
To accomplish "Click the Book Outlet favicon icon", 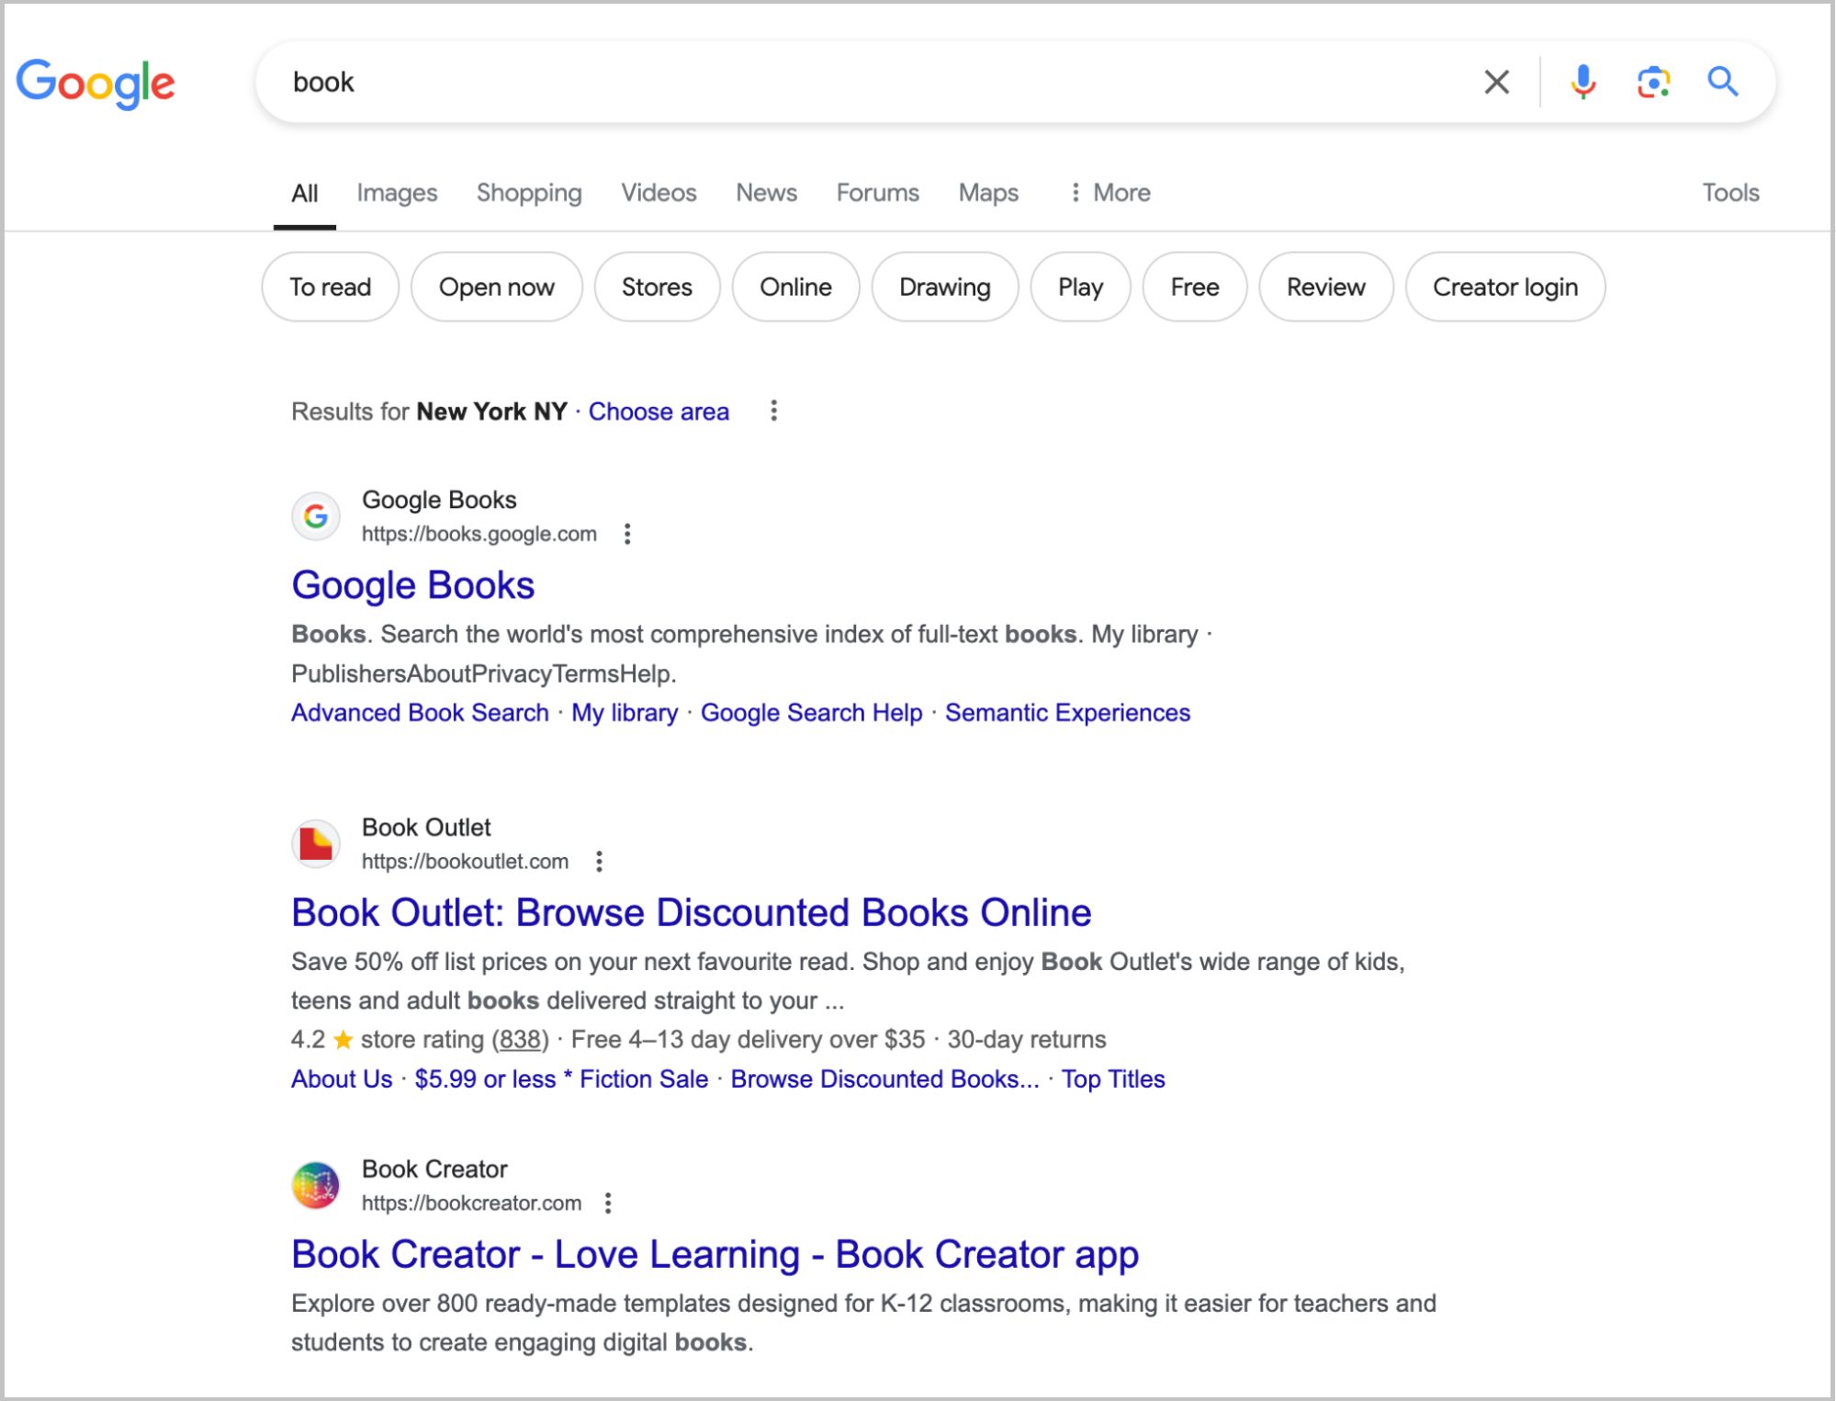I will pyautogui.click(x=316, y=843).
